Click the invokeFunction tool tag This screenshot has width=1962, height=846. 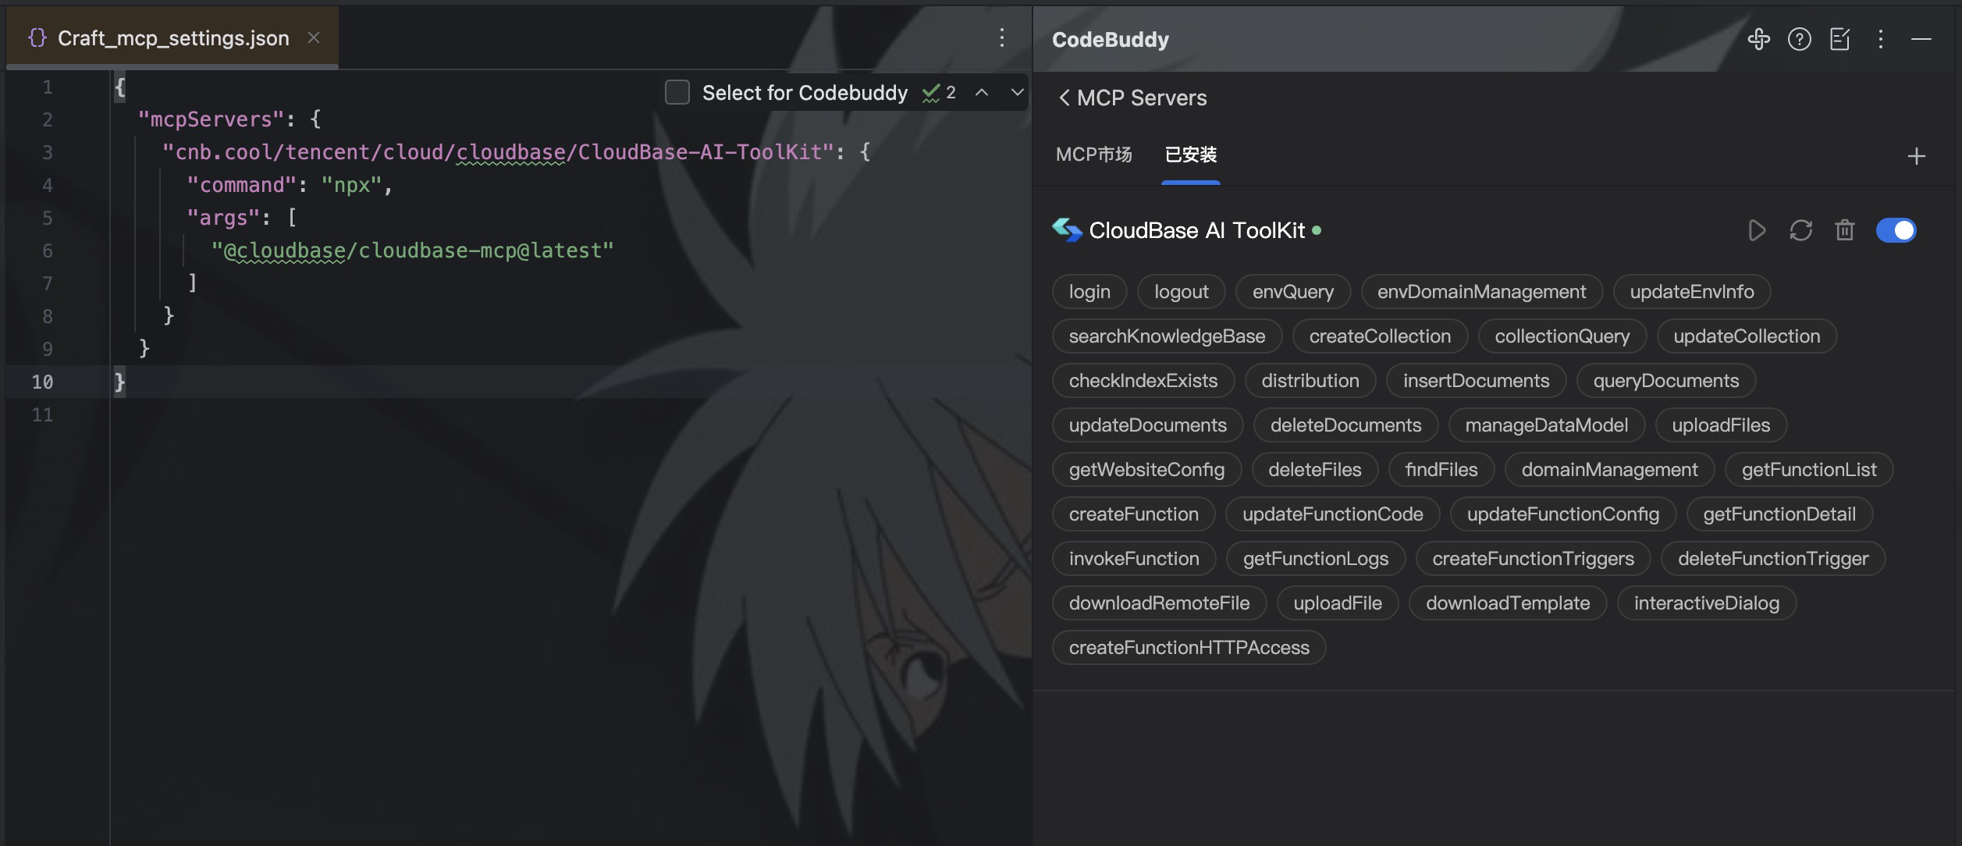click(x=1134, y=559)
